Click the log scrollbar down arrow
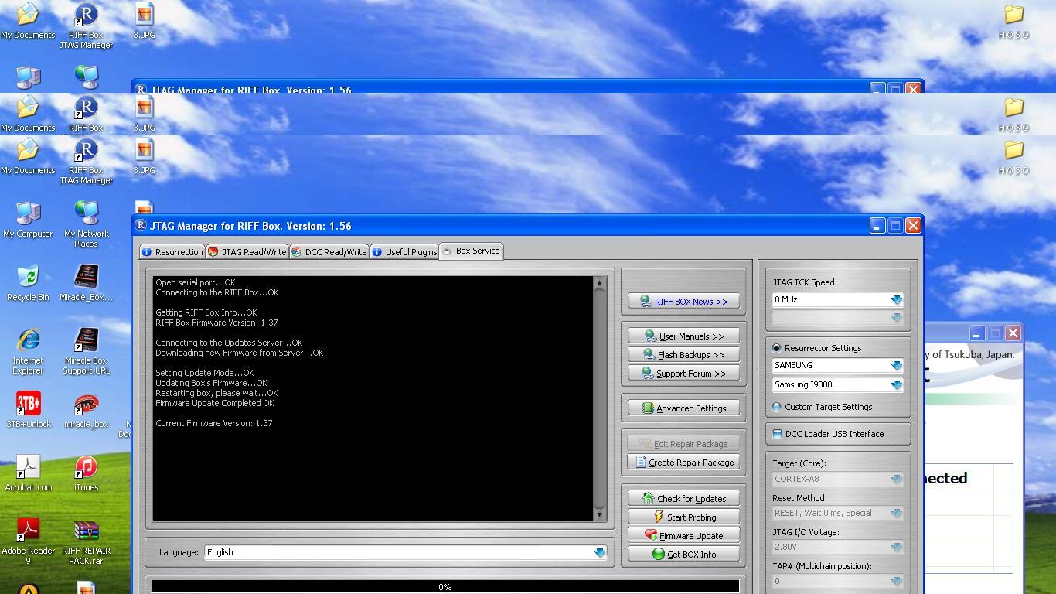This screenshot has height=594, width=1056. [599, 515]
